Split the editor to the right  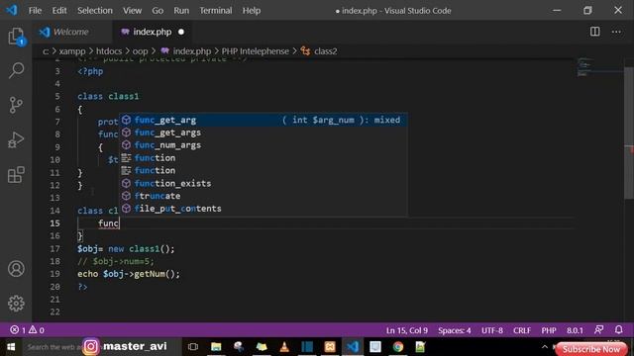594,32
